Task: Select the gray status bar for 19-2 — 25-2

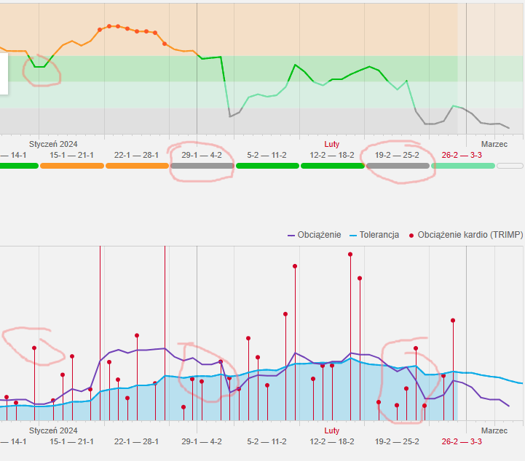Action: 398,166
